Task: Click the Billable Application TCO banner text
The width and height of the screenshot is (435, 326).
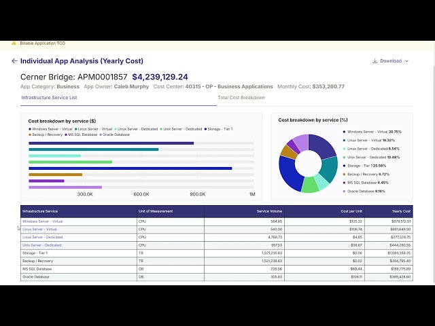Action: [42, 43]
